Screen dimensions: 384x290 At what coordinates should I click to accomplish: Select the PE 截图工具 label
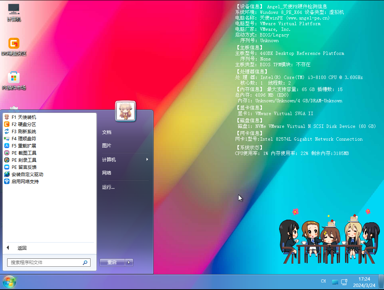(x=24, y=153)
